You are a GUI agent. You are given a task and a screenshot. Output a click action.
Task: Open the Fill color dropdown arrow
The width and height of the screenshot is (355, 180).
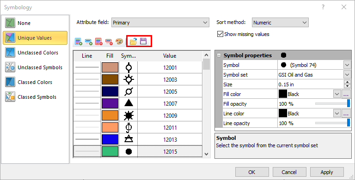point(337,94)
